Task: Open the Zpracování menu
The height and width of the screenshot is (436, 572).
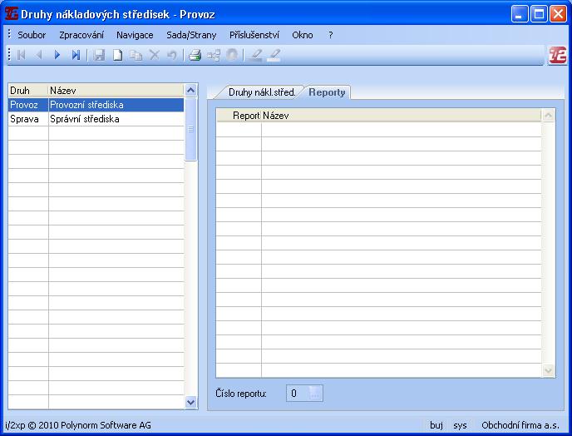Action: (81, 35)
